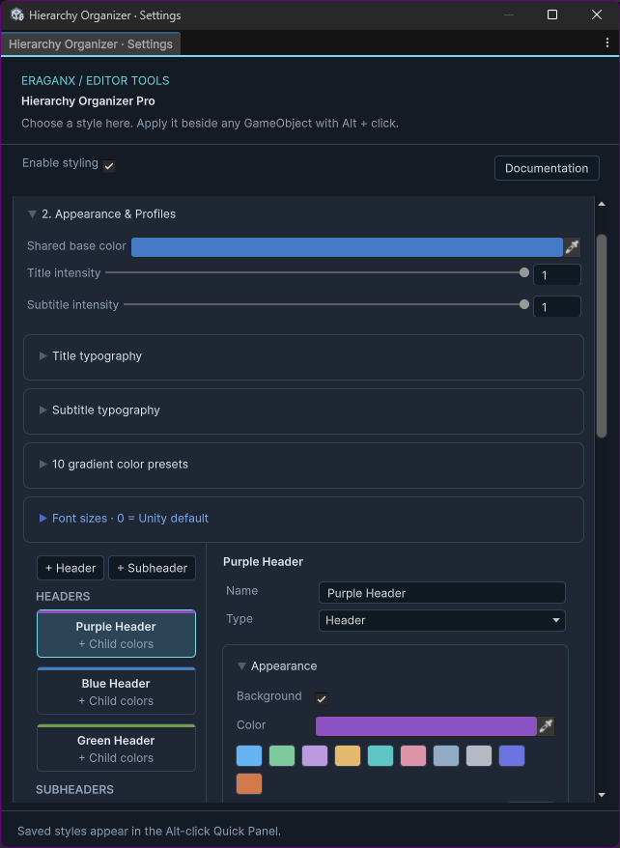
Task: Open the Documentation button
Action: tap(547, 168)
